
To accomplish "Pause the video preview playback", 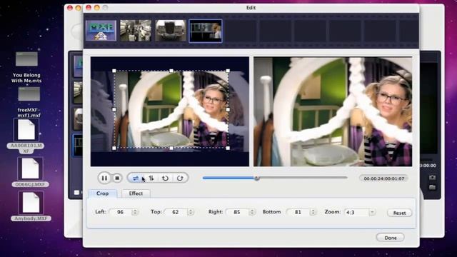I will [104, 178].
